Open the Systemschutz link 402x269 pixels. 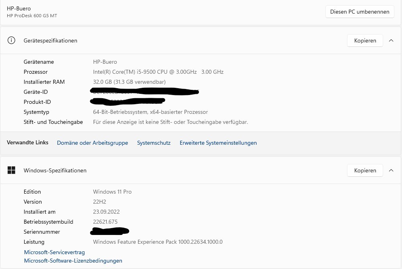pos(154,143)
